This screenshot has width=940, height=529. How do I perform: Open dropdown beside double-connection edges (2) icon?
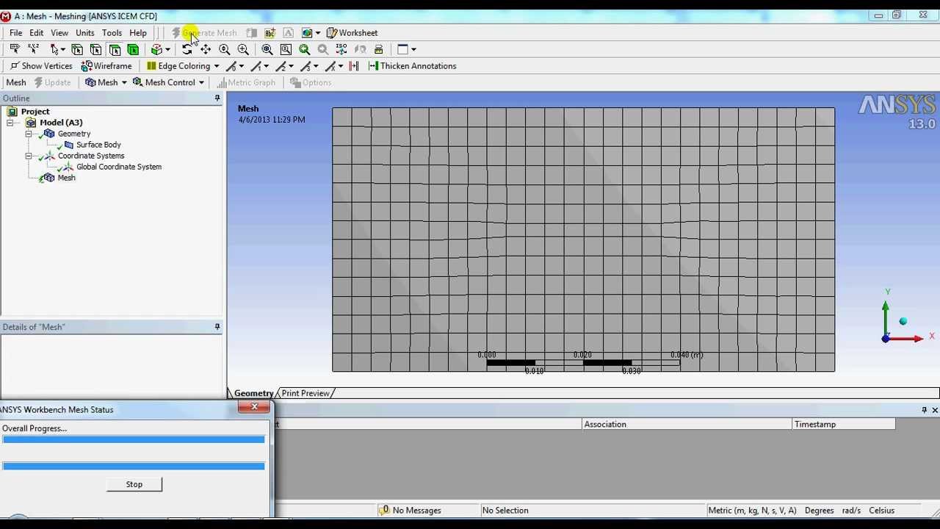292,66
